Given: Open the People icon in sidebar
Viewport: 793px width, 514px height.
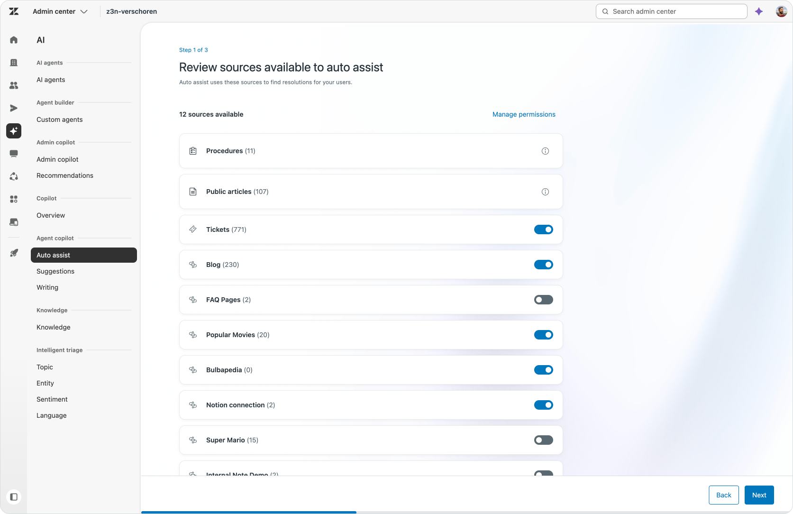Looking at the screenshot, I should click(x=14, y=85).
